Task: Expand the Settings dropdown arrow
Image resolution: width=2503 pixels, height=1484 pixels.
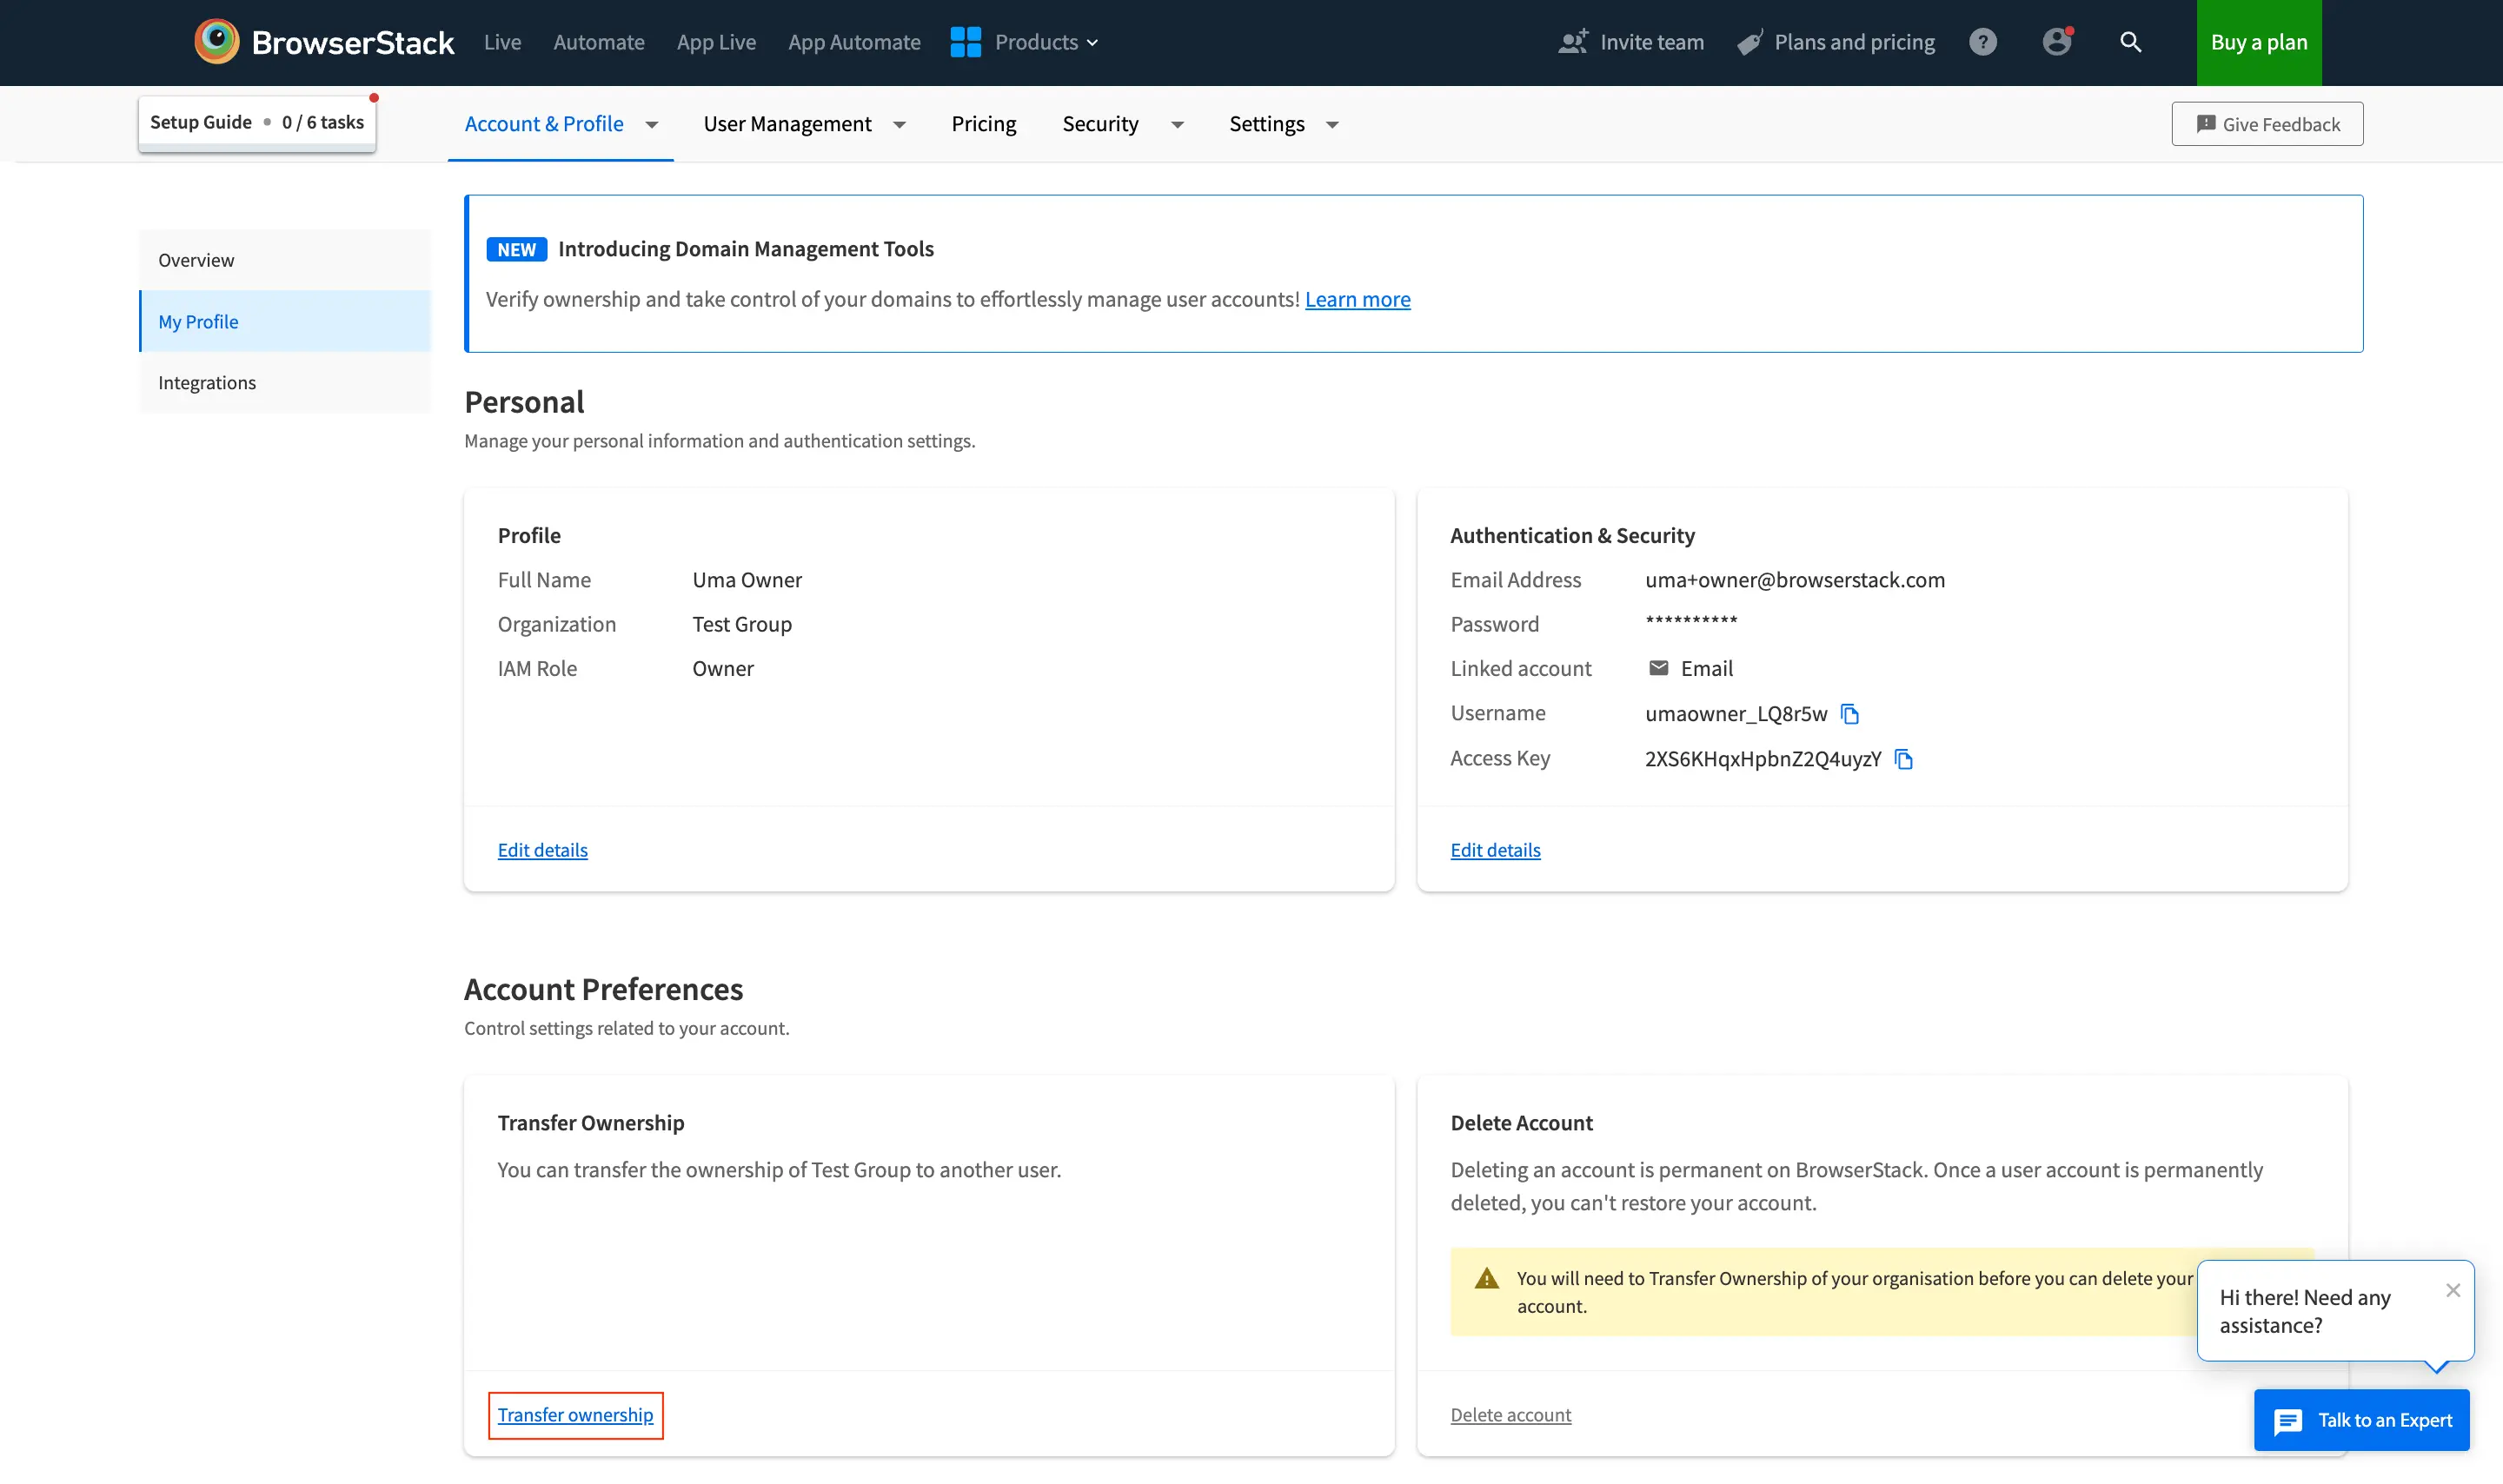Action: point(1332,125)
